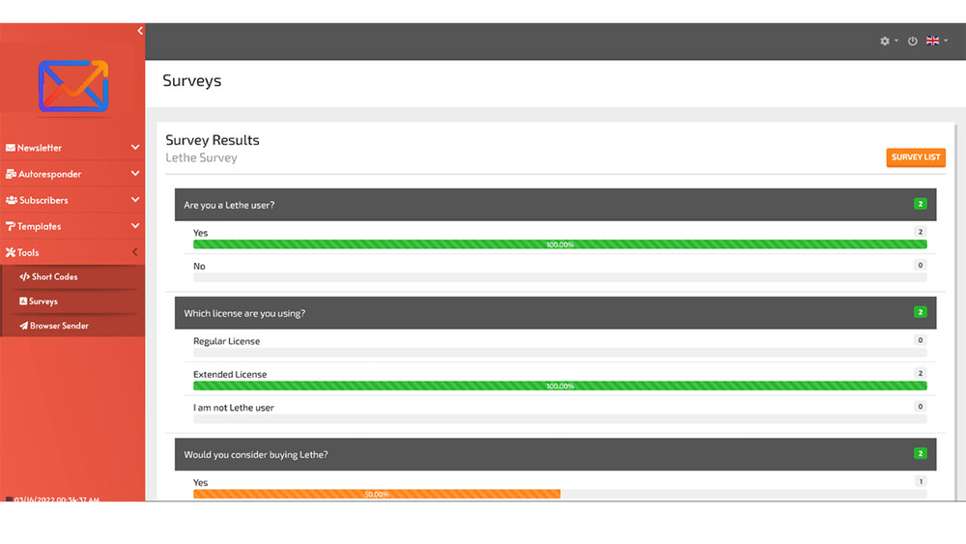Click the orange 50% progress bar
Screen dimensions: 966x544
click(x=377, y=494)
